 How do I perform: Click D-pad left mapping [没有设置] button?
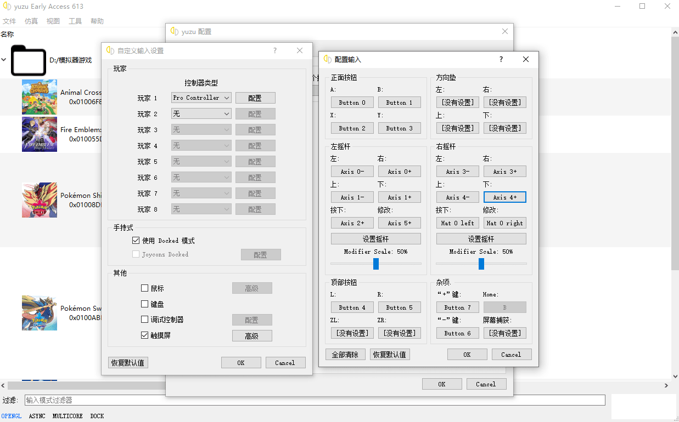(x=458, y=102)
